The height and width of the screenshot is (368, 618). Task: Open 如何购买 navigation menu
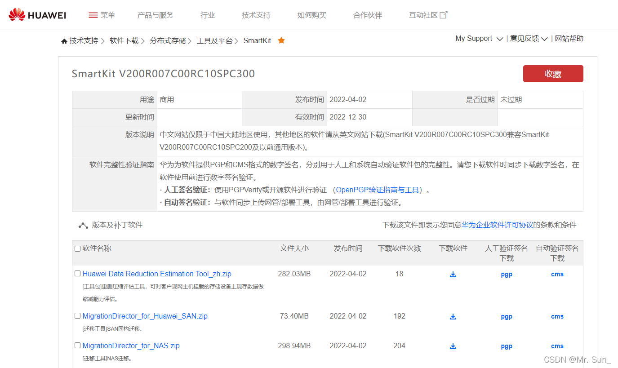(311, 15)
